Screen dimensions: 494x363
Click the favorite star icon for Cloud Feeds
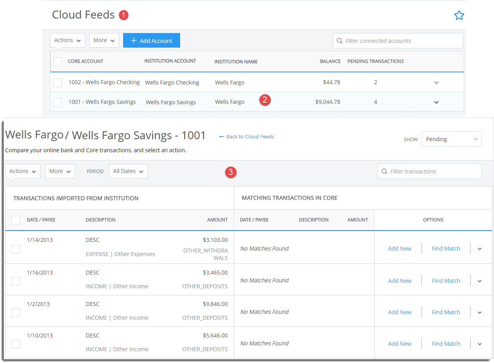coord(459,15)
